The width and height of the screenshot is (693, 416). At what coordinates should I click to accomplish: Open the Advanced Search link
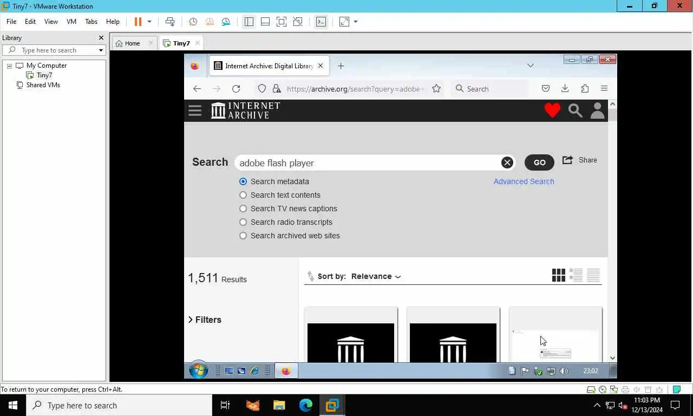pyautogui.click(x=524, y=181)
